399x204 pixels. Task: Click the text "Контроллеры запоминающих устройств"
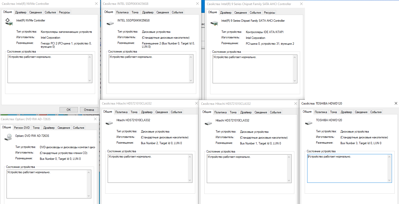tap(66, 32)
